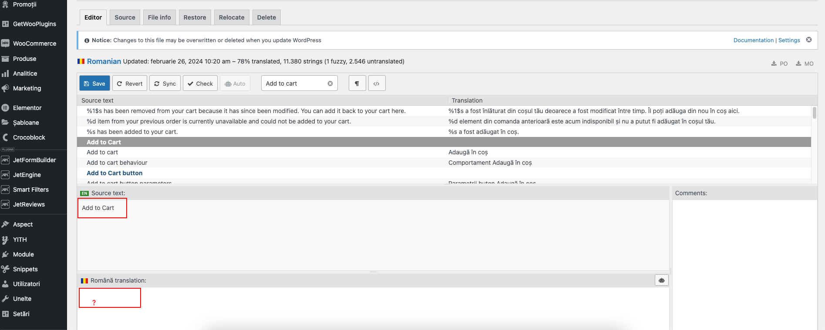Click the Romanian language link
Image resolution: width=825 pixels, height=330 pixels.
(x=104, y=61)
